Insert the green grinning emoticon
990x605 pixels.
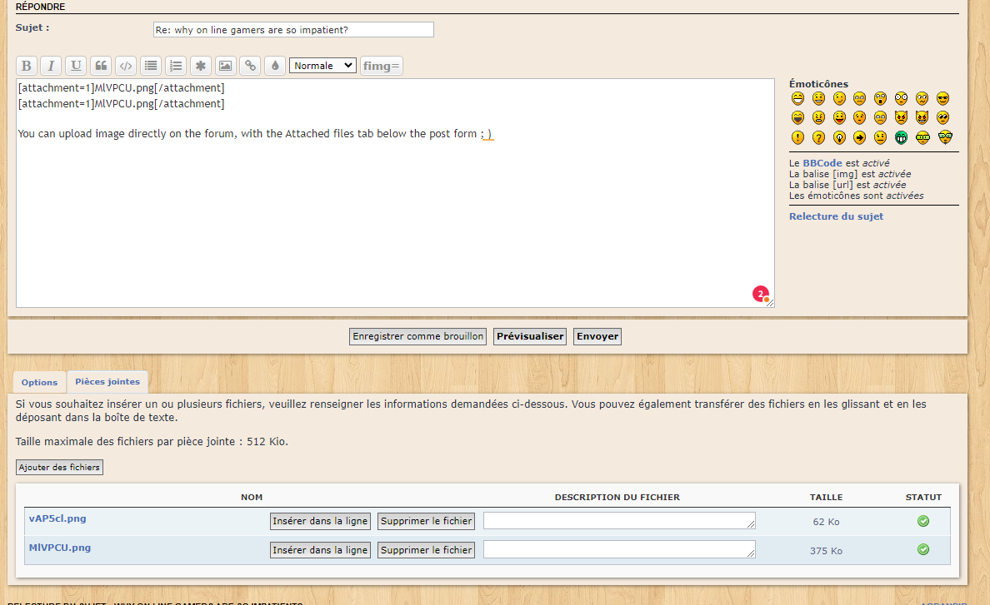[x=901, y=137]
